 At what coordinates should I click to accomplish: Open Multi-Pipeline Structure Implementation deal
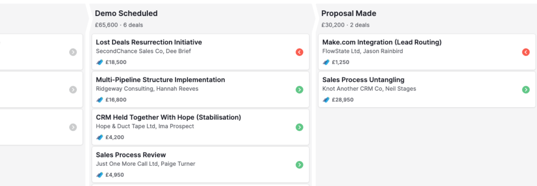point(200,89)
